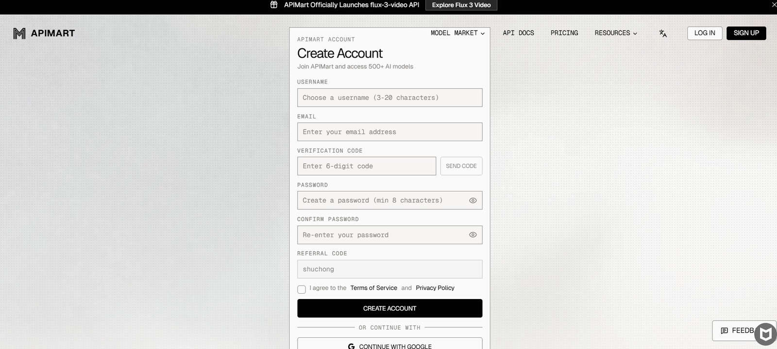Click the Create Account heading
Screen dimensions: 777x349
point(340,53)
